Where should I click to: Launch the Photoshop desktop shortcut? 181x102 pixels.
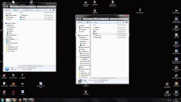click(176, 93)
